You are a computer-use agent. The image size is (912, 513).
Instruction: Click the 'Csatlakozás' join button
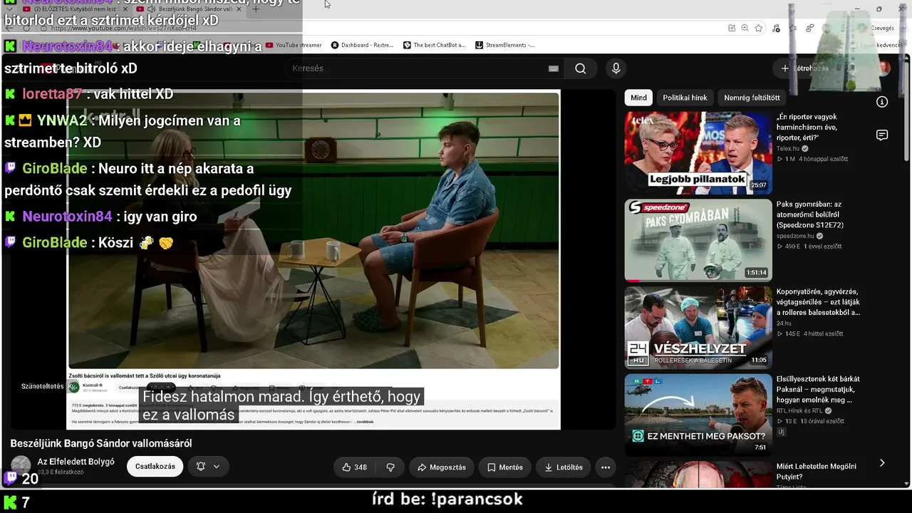[155, 467]
